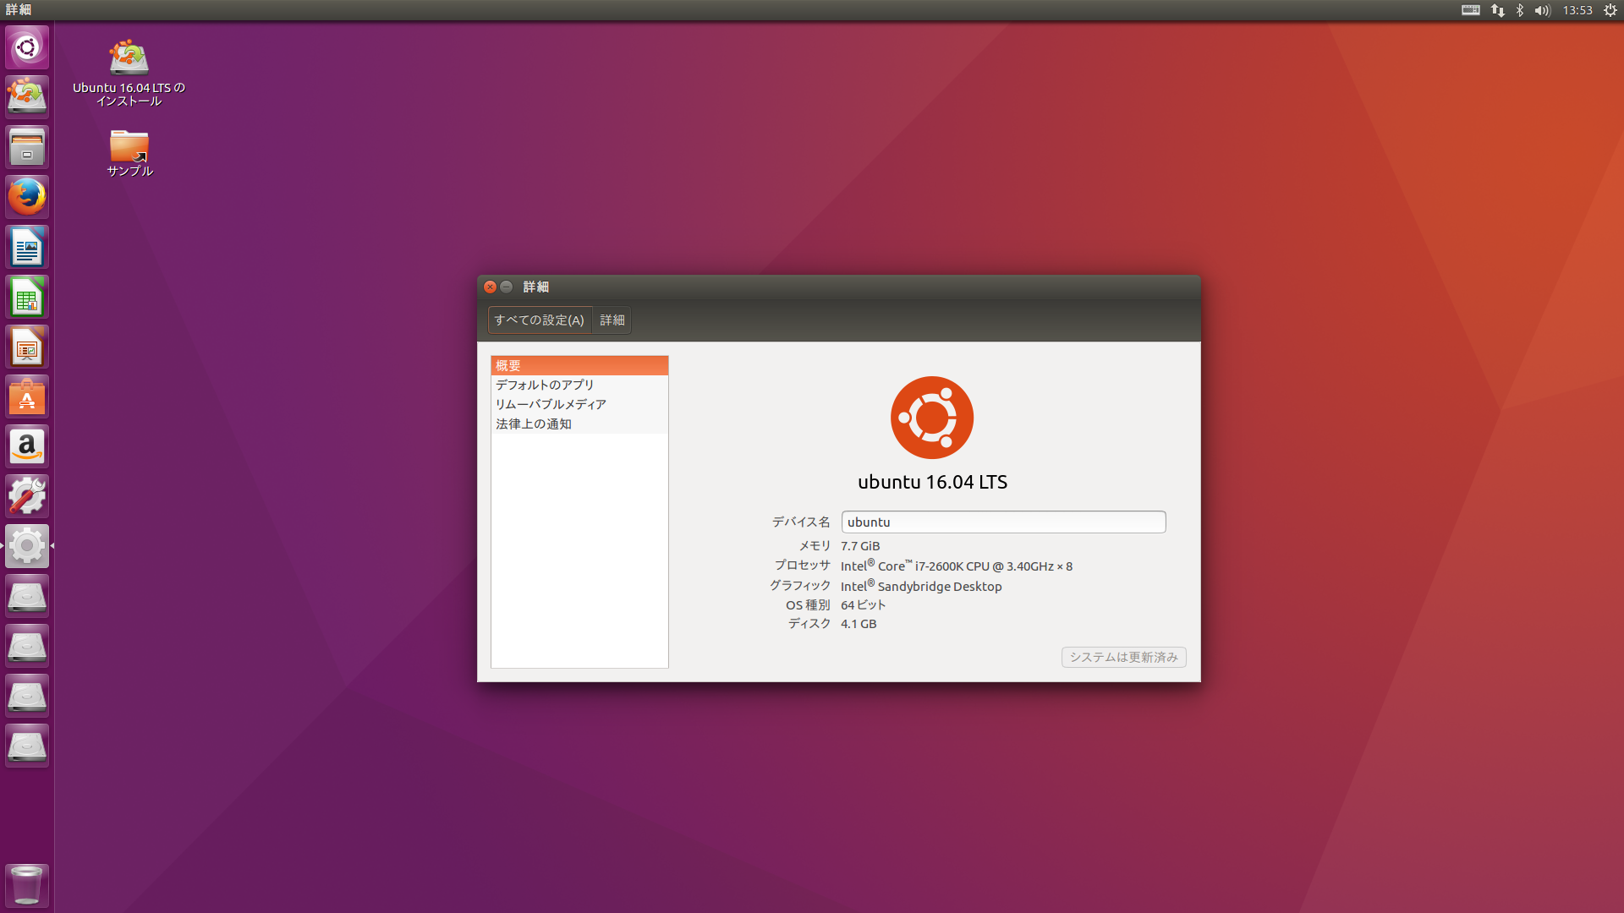Open the volume indicator menu
1624x913 pixels.
click(x=1542, y=10)
